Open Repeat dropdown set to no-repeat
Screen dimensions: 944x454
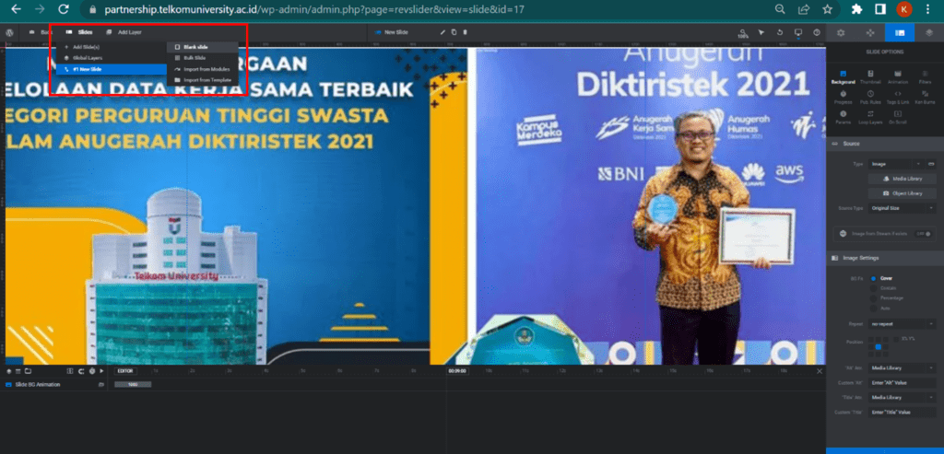point(902,323)
